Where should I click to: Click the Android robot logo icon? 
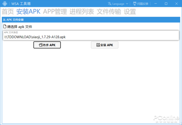[5, 4]
